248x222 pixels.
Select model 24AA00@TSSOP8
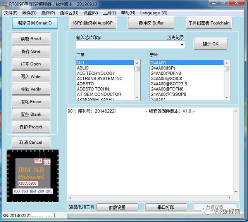pos(187,94)
